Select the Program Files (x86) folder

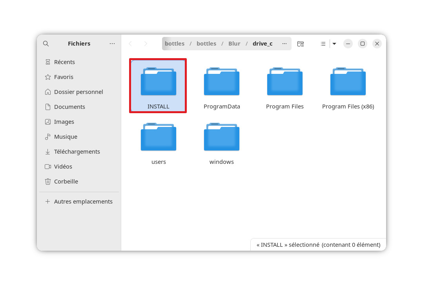pyautogui.click(x=348, y=87)
